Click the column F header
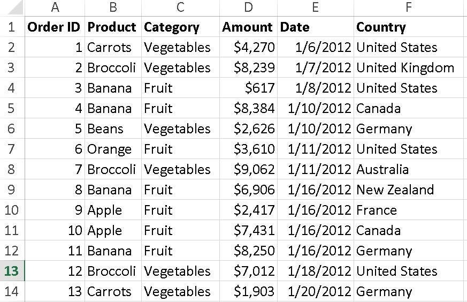467x302 pixels. (x=409, y=7)
